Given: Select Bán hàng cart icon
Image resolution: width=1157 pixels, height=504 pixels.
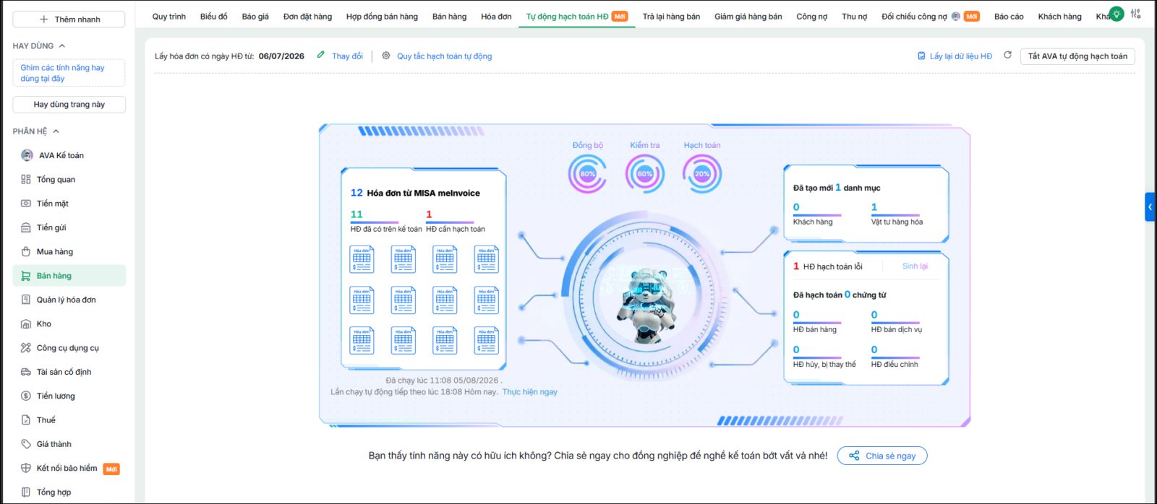Looking at the screenshot, I should pos(26,276).
